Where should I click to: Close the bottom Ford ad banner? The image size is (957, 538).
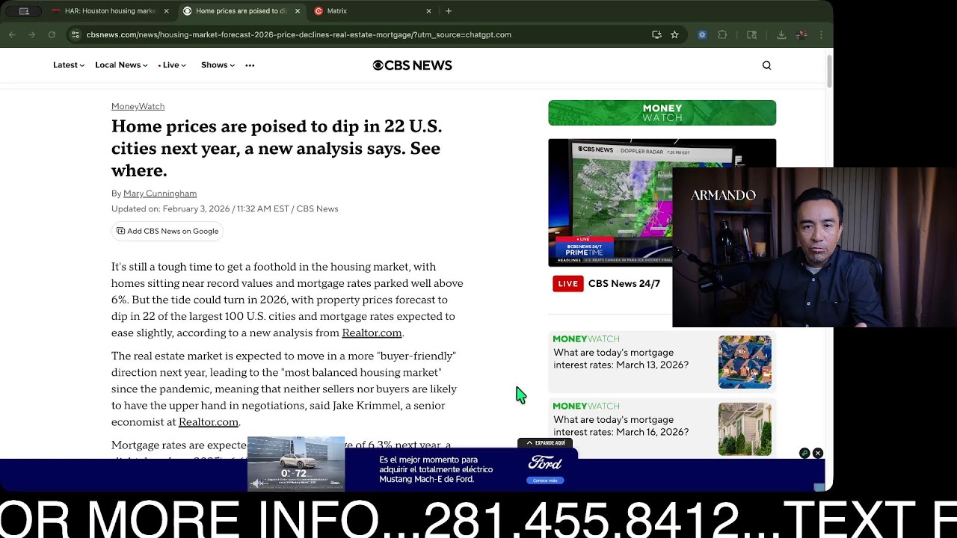(818, 453)
